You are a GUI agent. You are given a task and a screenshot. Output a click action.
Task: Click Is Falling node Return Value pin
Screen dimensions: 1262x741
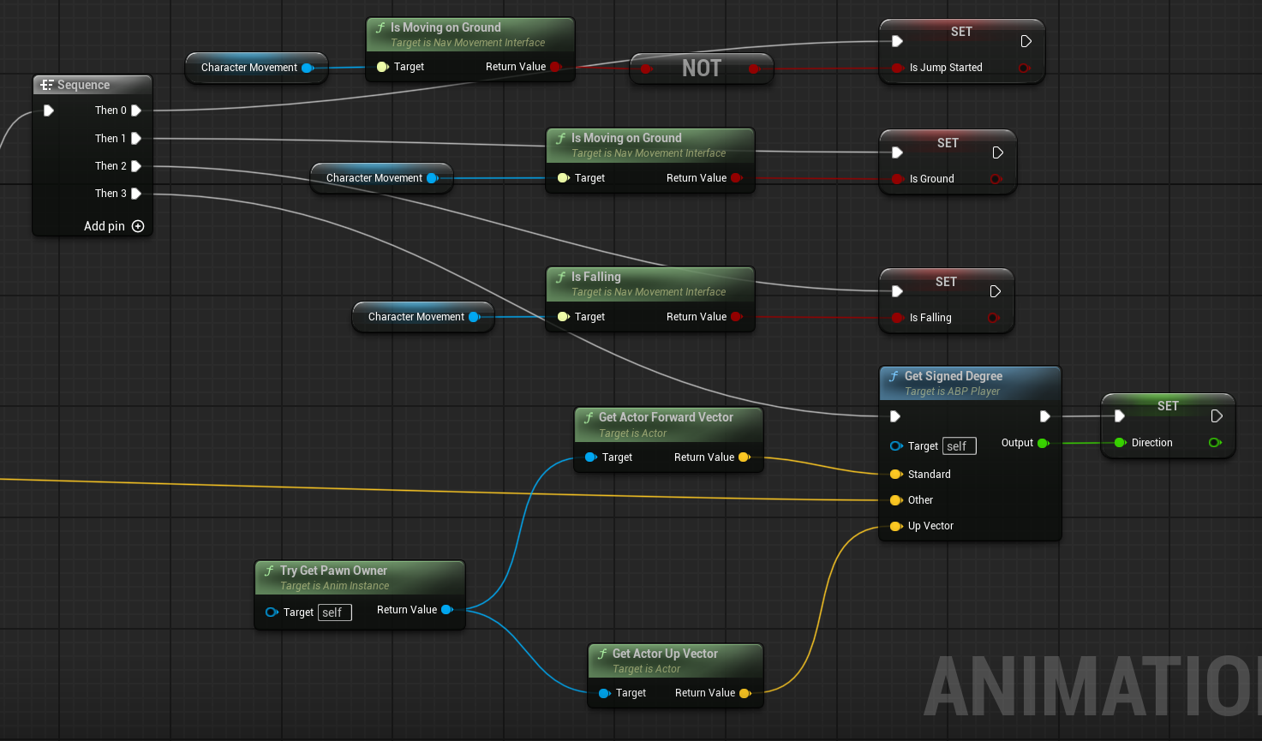[x=736, y=317]
